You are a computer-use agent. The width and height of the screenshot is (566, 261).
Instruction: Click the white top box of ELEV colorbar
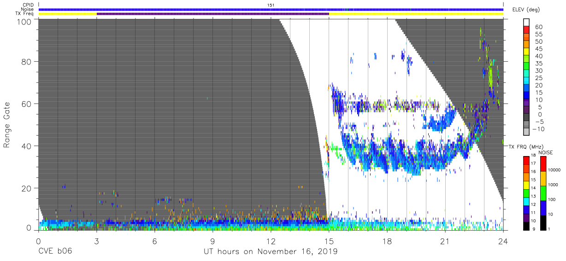527,23
